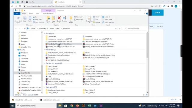
Task: Open the Move to dropdown
Action: (48, 19)
